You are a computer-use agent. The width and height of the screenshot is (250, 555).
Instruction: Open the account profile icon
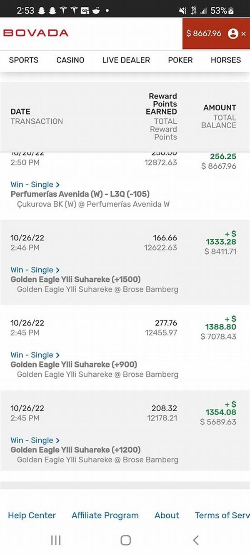pyautogui.click(x=233, y=33)
